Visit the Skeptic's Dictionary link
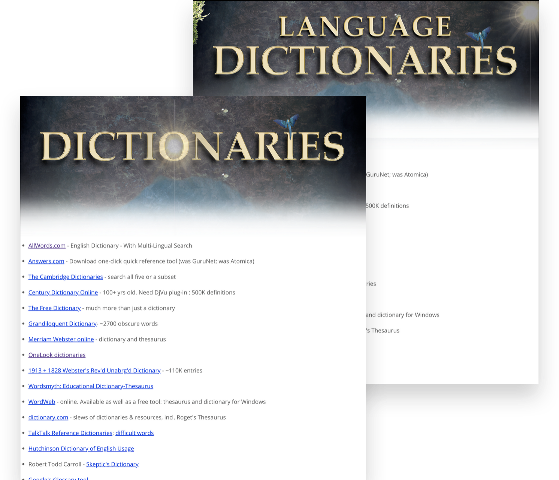 point(112,464)
